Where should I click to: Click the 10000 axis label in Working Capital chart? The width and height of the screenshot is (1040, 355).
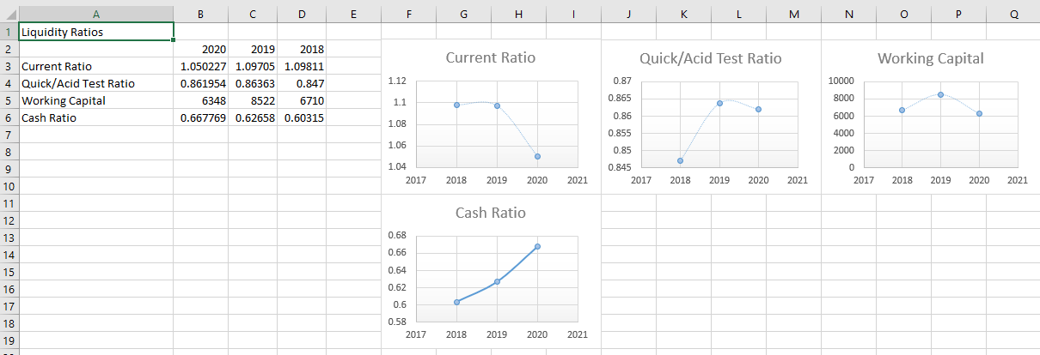(x=840, y=81)
